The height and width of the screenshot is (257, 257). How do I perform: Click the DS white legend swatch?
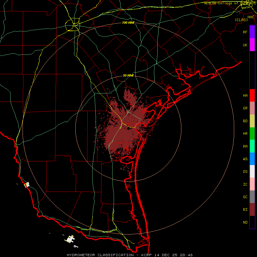click(x=252, y=171)
